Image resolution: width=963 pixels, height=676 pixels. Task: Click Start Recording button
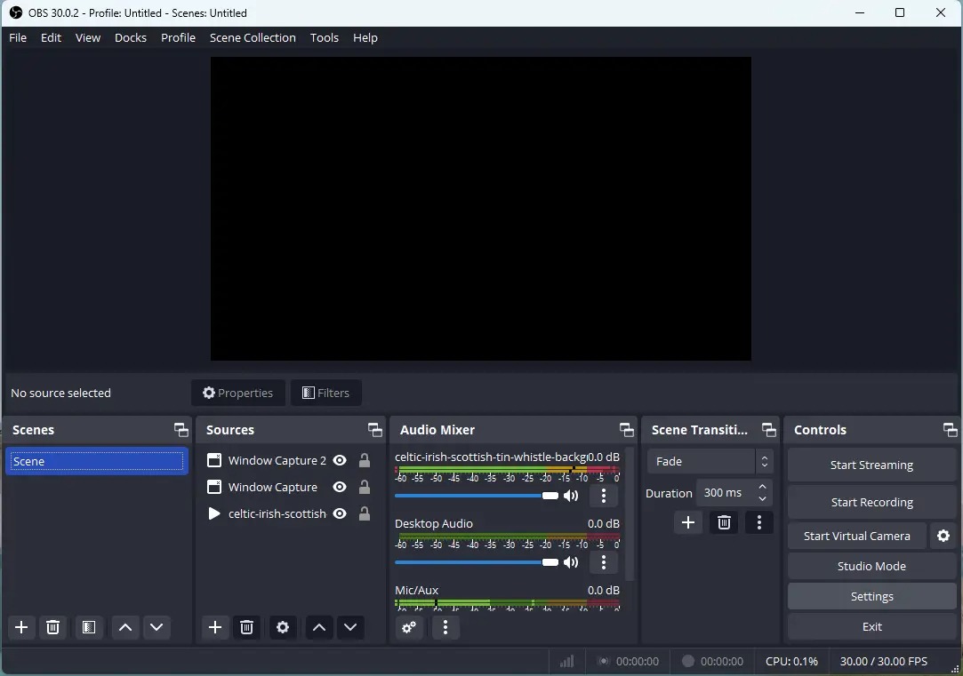tap(871, 502)
